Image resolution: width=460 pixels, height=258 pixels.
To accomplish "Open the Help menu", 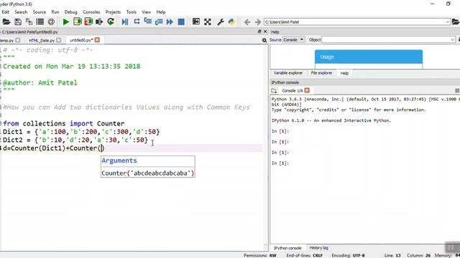I will pyautogui.click(x=161, y=12).
